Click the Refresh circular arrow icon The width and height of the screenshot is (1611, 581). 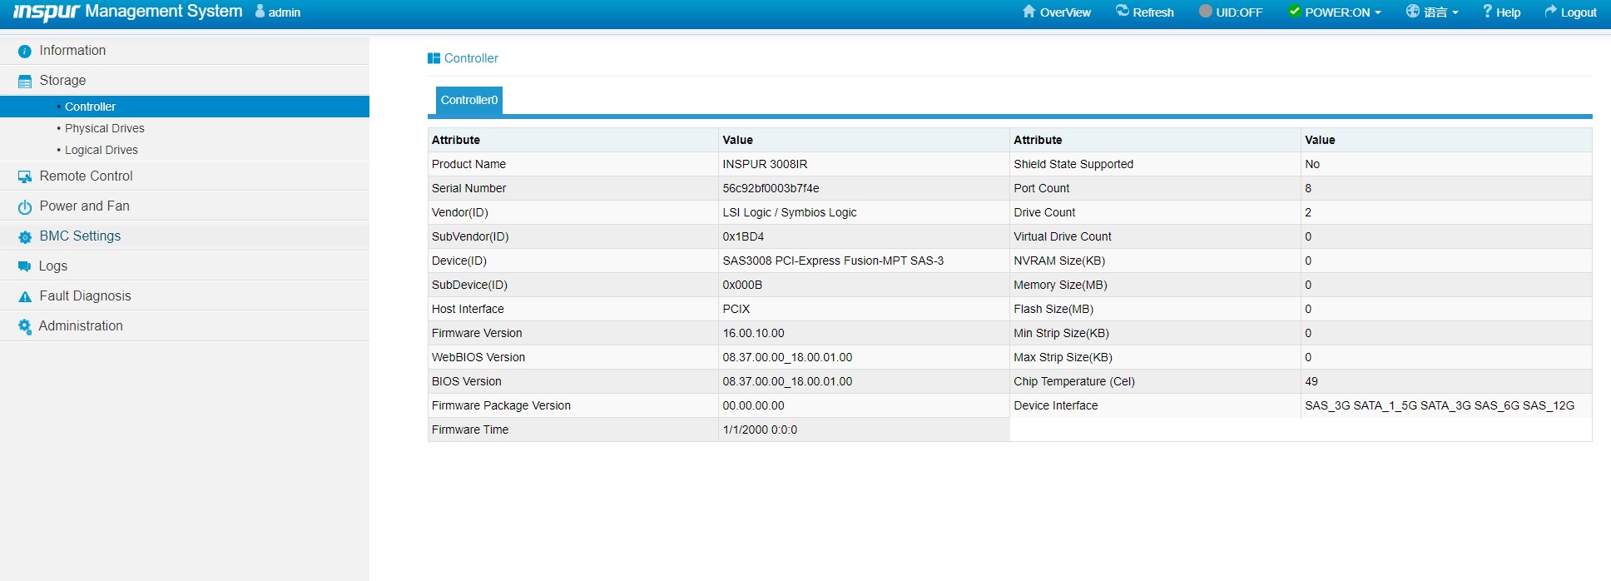tap(1123, 11)
